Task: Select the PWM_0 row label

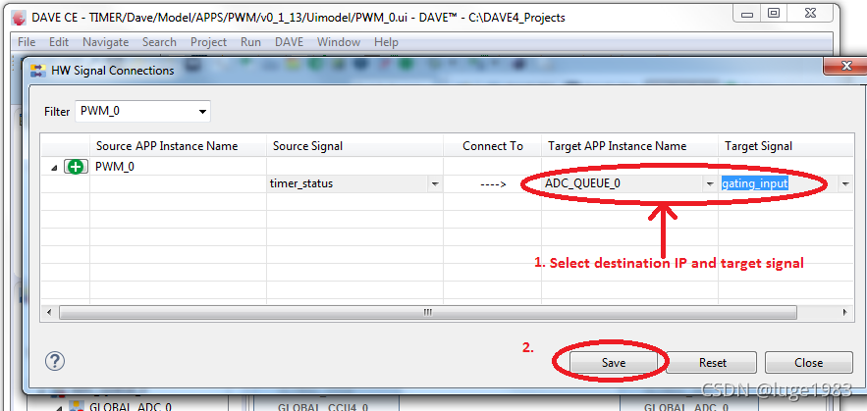Action: coord(115,167)
